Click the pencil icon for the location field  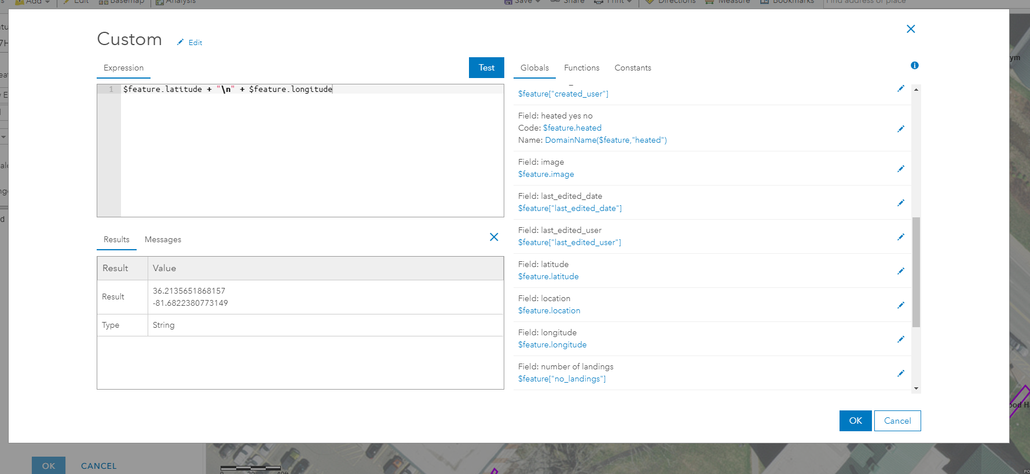click(x=901, y=305)
